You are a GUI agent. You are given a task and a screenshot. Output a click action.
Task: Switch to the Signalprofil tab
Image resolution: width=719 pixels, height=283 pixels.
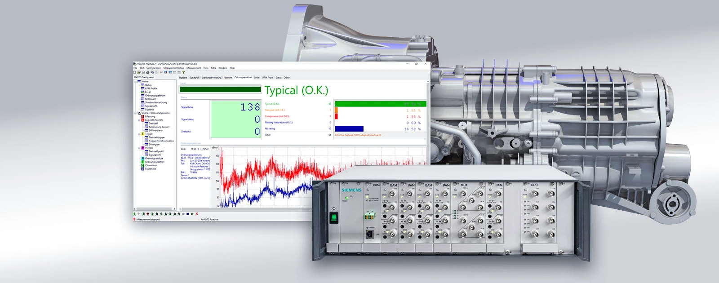pyautogui.click(x=194, y=78)
